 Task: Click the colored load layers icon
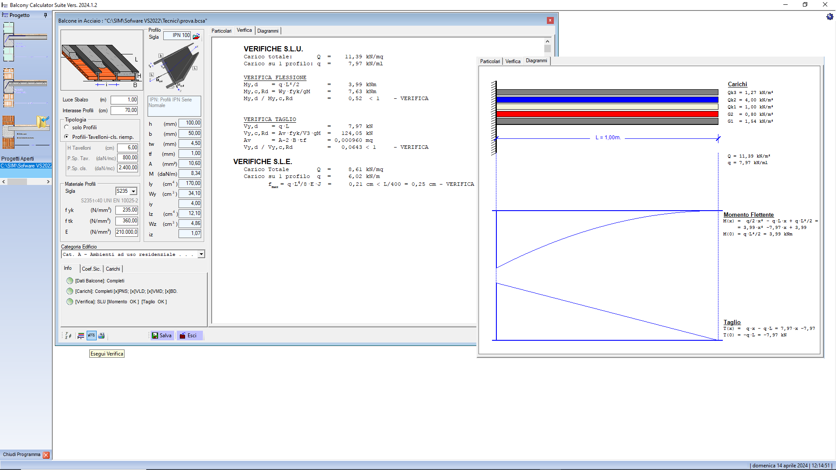(81, 336)
